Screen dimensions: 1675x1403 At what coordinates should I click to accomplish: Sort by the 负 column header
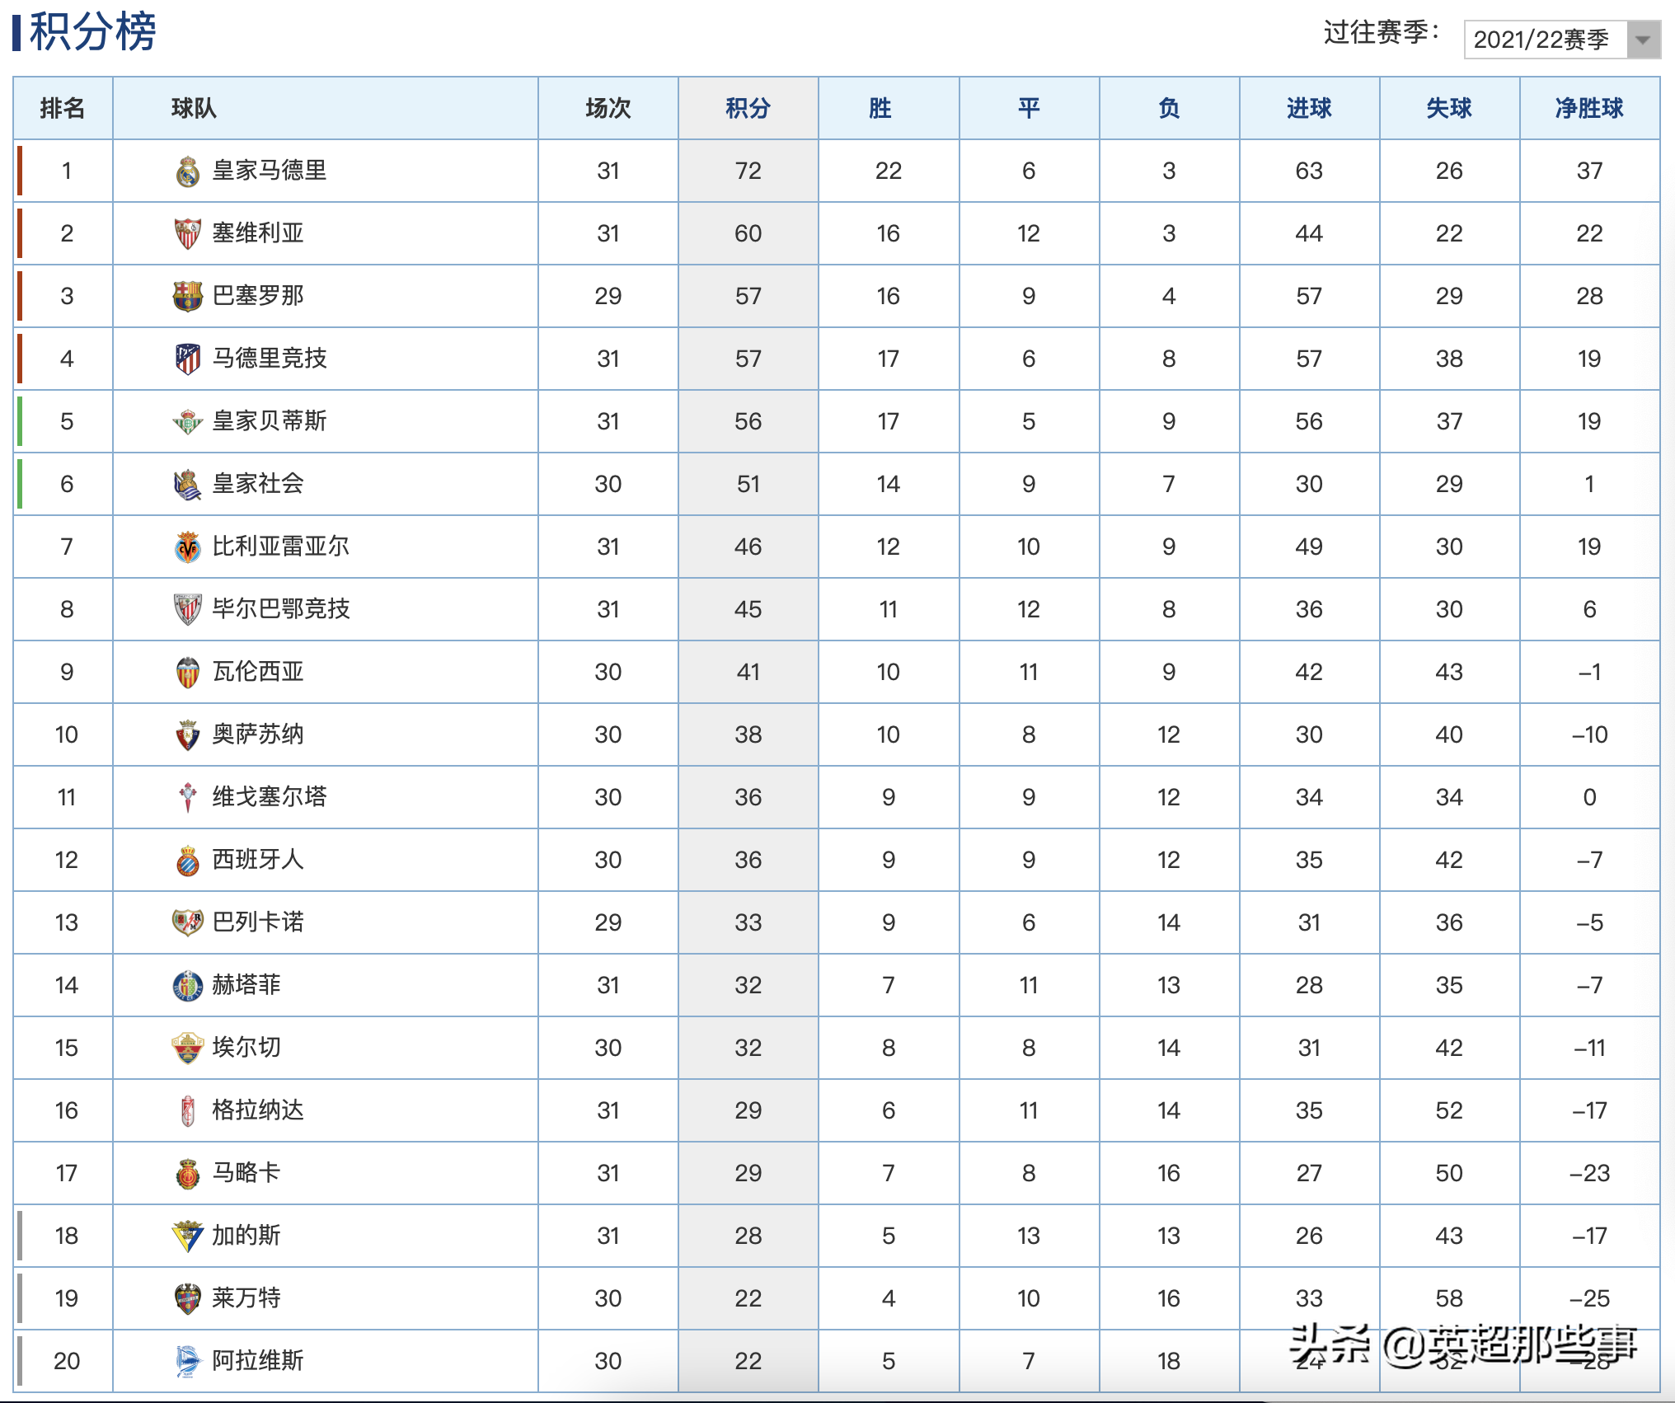pyautogui.click(x=1169, y=108)
